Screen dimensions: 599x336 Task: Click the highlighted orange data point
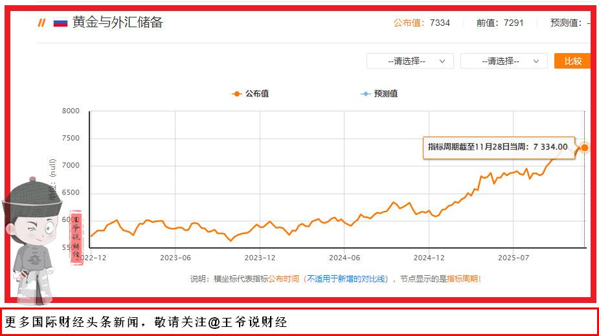click(x=585, y=148)
